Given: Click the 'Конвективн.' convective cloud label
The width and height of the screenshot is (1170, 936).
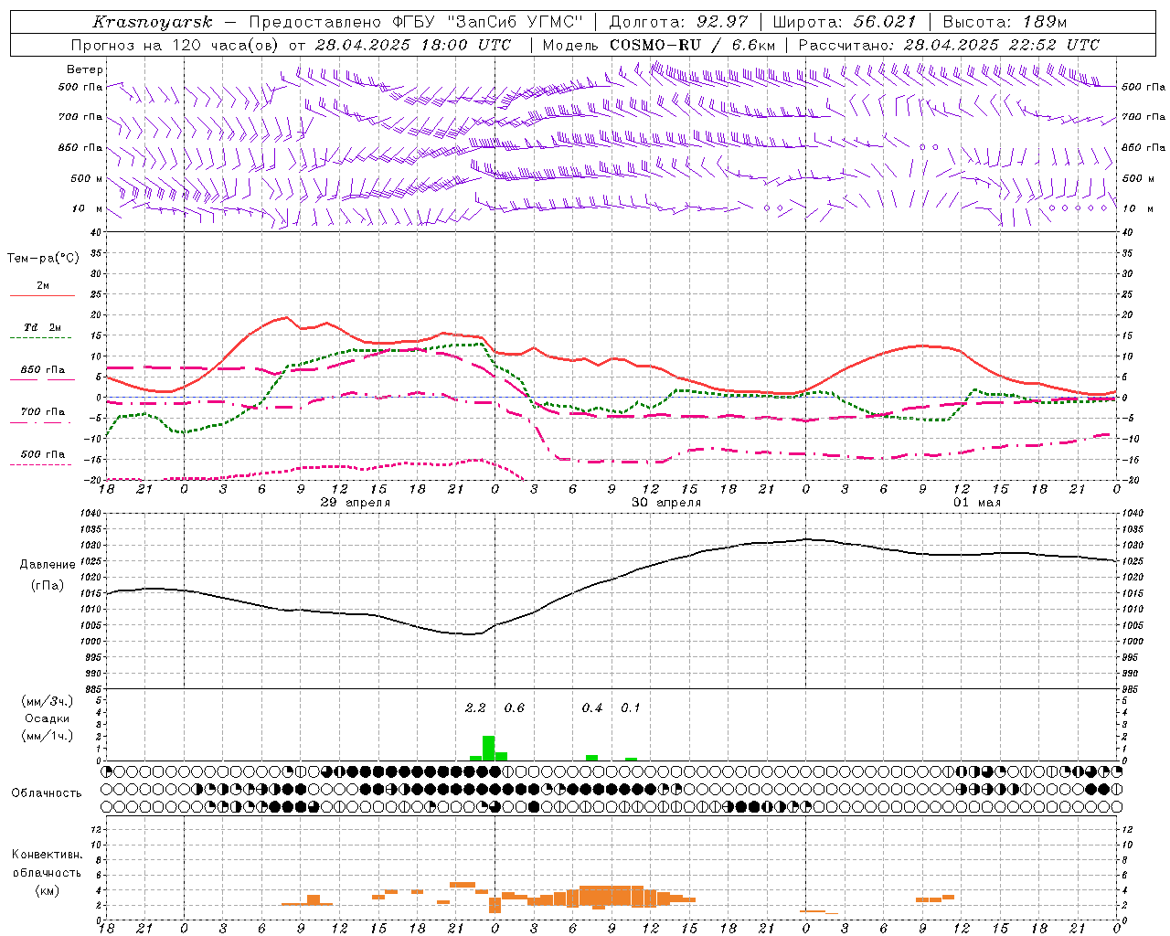Looking at the screenshot, I should coord(47,855).
